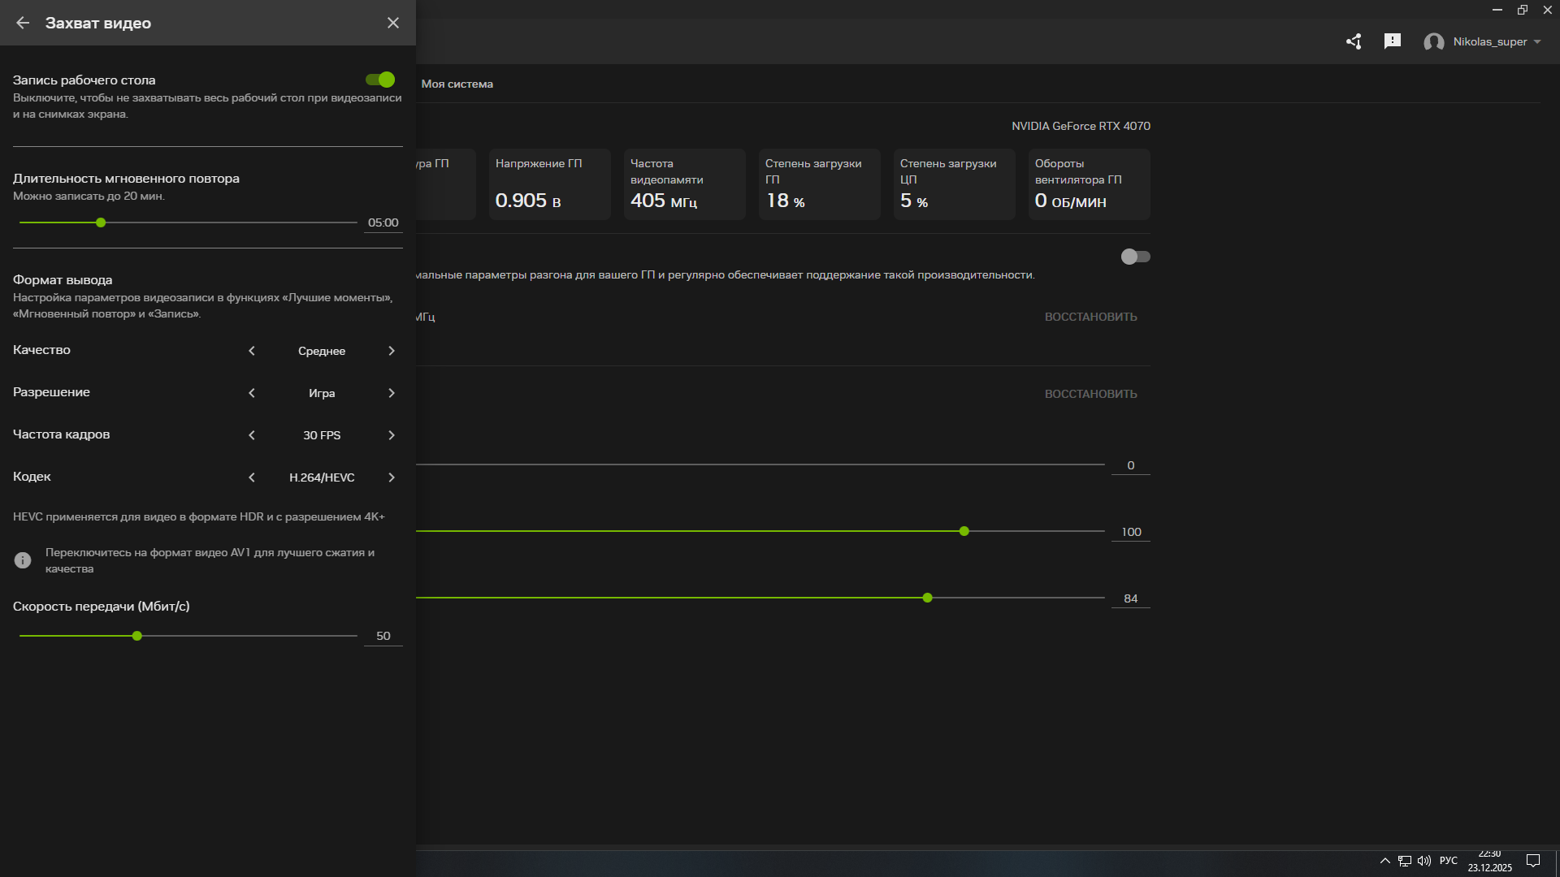Viewport: 1560px width, 877px height.
Task: Open the Моя система tab
Action: 457,84
